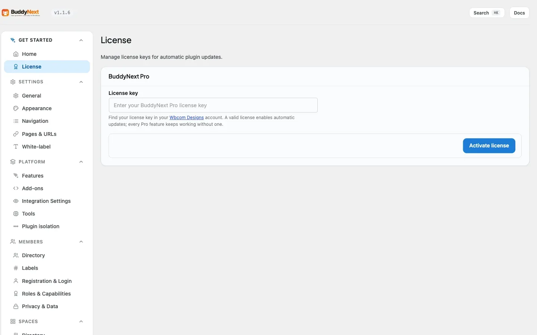Select the License menu item
Viewport: 537px width, 335px height.
point(47,67)
